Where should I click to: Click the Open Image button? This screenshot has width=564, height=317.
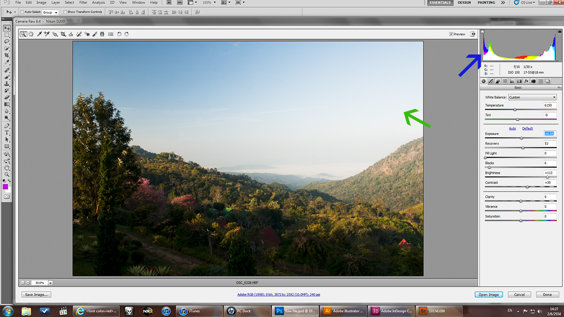pos(488,294)
